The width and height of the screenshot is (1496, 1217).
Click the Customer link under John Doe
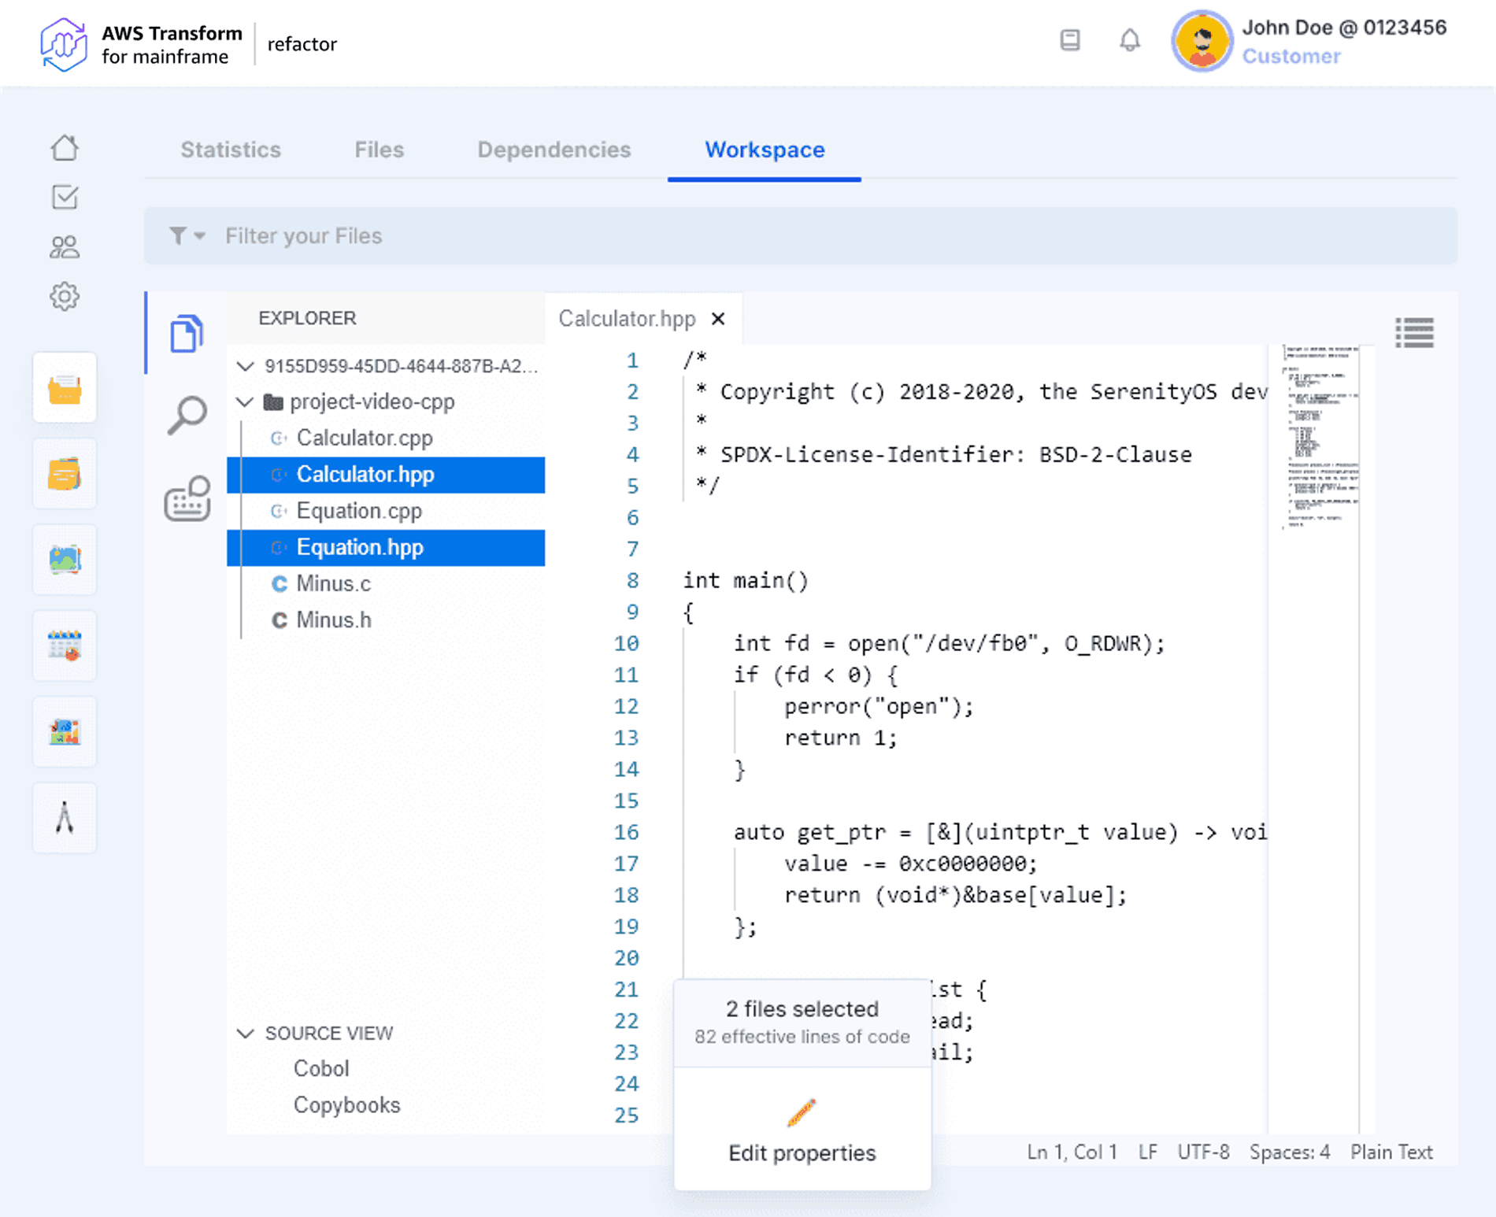point(1290,56)
